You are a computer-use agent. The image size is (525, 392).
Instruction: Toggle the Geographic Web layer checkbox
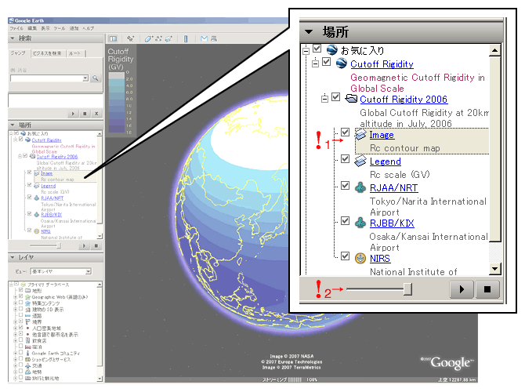tap(20, 296)
